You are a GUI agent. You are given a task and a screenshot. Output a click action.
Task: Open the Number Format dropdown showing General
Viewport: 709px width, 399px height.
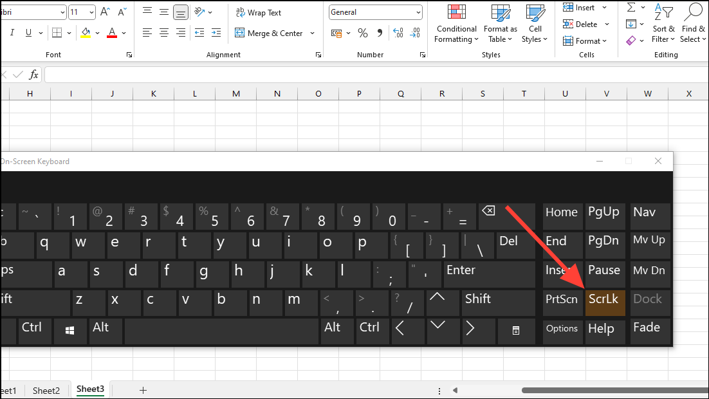[375, 12]
